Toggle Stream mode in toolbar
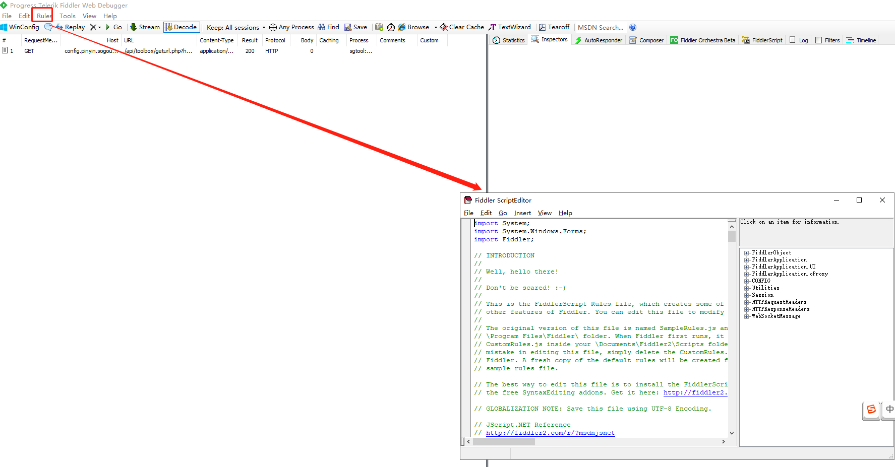The height and width of the screenshot is (467, 895). point(145,27)
